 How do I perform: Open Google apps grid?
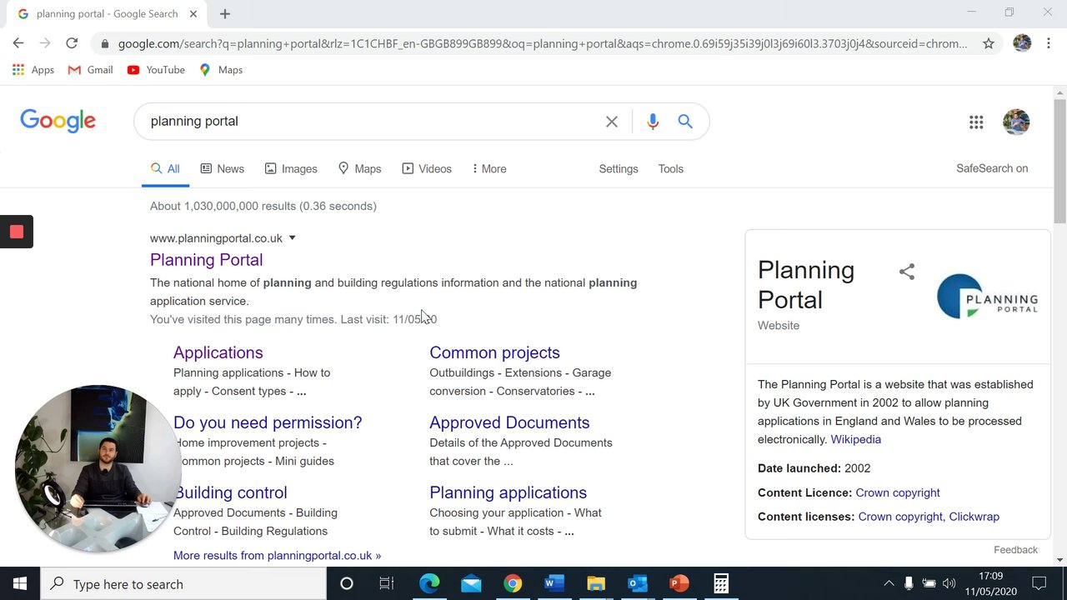tap(976, 122)
